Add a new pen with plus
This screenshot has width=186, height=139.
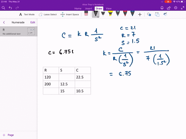[x=140, y=15]
